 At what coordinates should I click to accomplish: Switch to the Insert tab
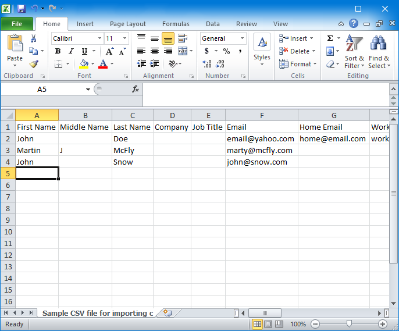pyautogui.click(x=85, y=24)
